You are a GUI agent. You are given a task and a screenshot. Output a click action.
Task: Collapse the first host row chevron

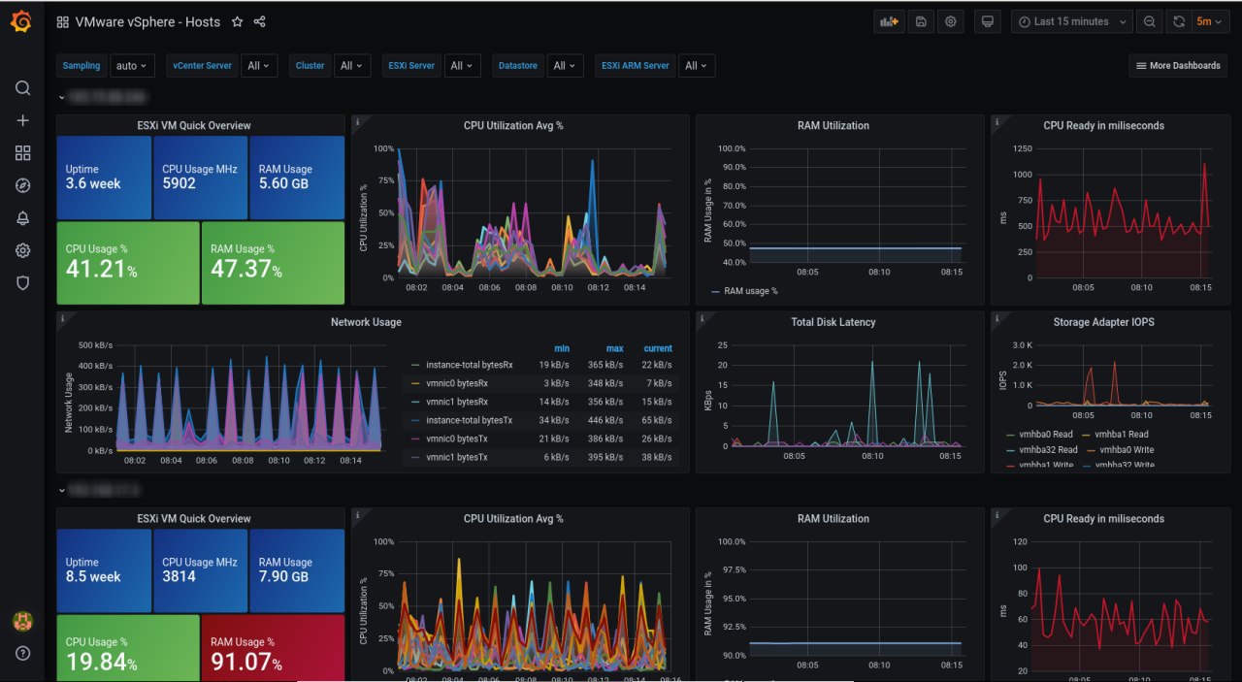coord(62,98)
